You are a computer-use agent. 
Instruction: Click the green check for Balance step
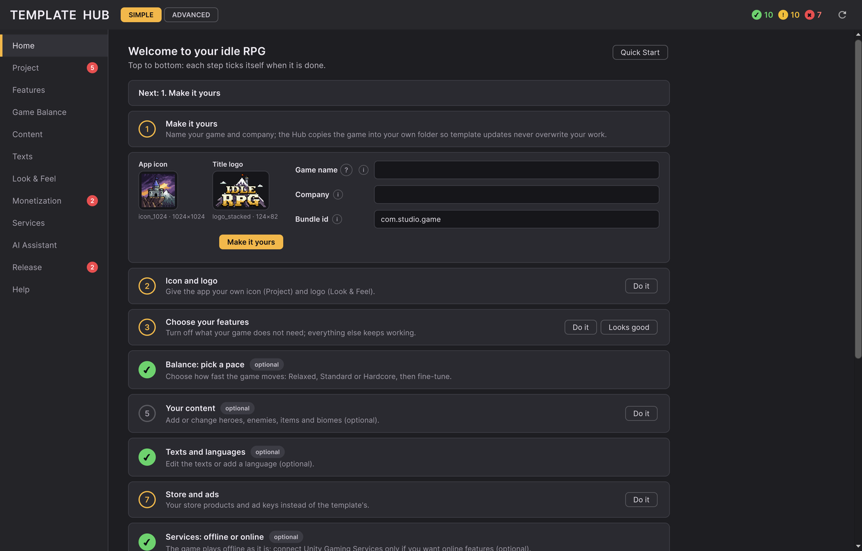pos(147,370)
